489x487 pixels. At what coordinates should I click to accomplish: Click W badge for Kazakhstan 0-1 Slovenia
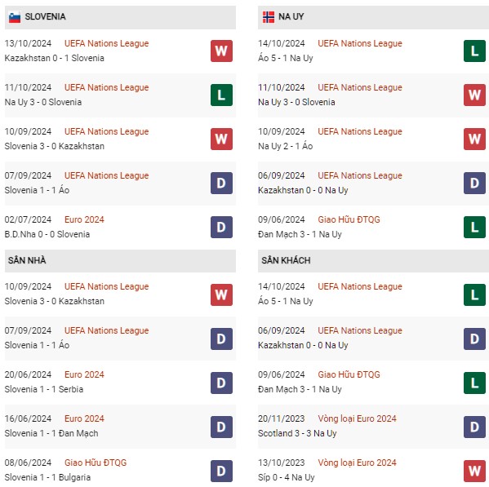point(221,51)
